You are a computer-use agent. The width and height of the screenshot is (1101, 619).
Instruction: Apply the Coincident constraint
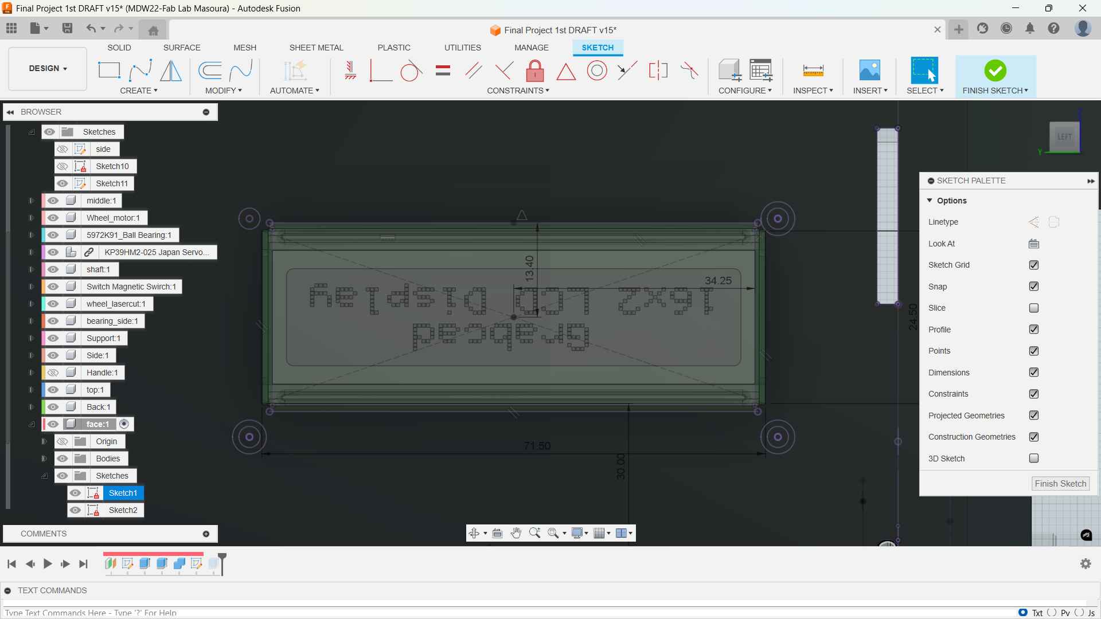[381, 70]
